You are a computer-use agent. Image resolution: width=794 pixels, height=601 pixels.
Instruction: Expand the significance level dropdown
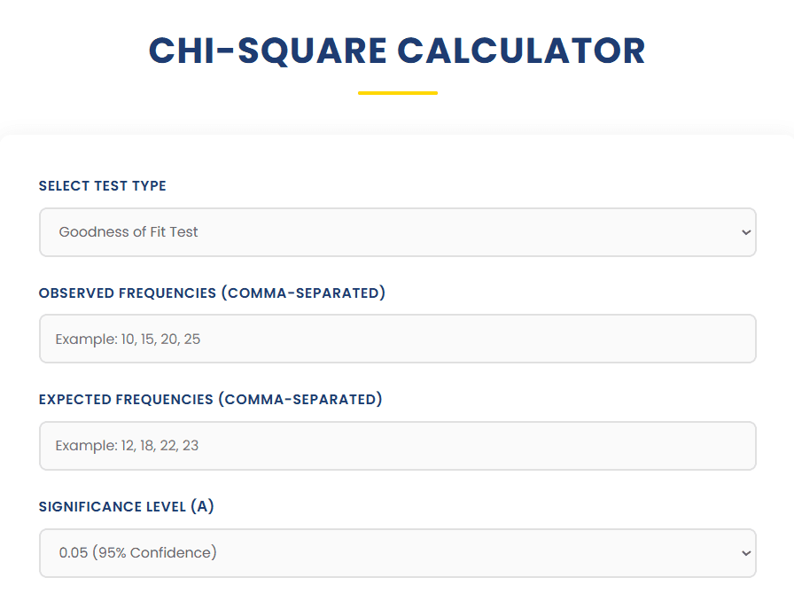click(x=397, y=552)
